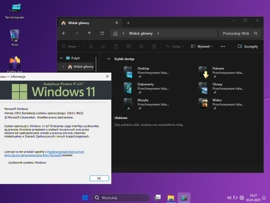Open the three-dots more options menu

point(223,47)
